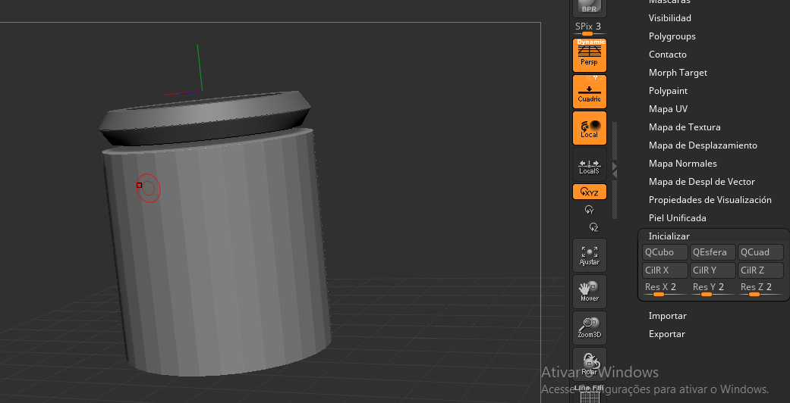Expand the Polygroups submenu
Image resolution: width=790 pixels, height=403 pixels.
click(x=672, y=36)
